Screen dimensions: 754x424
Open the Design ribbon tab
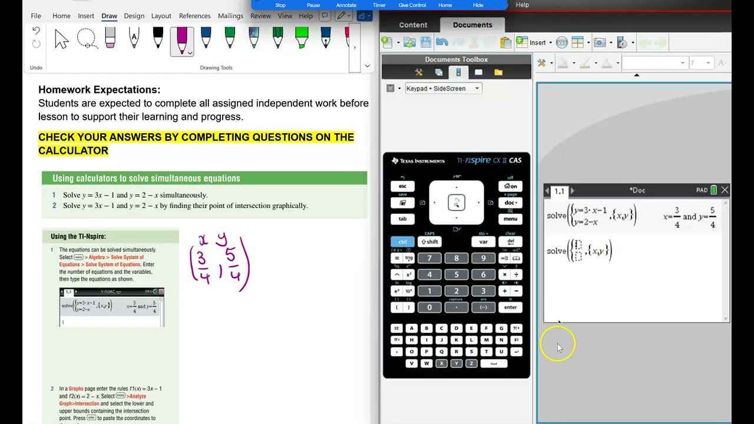[x=134, y=16]
